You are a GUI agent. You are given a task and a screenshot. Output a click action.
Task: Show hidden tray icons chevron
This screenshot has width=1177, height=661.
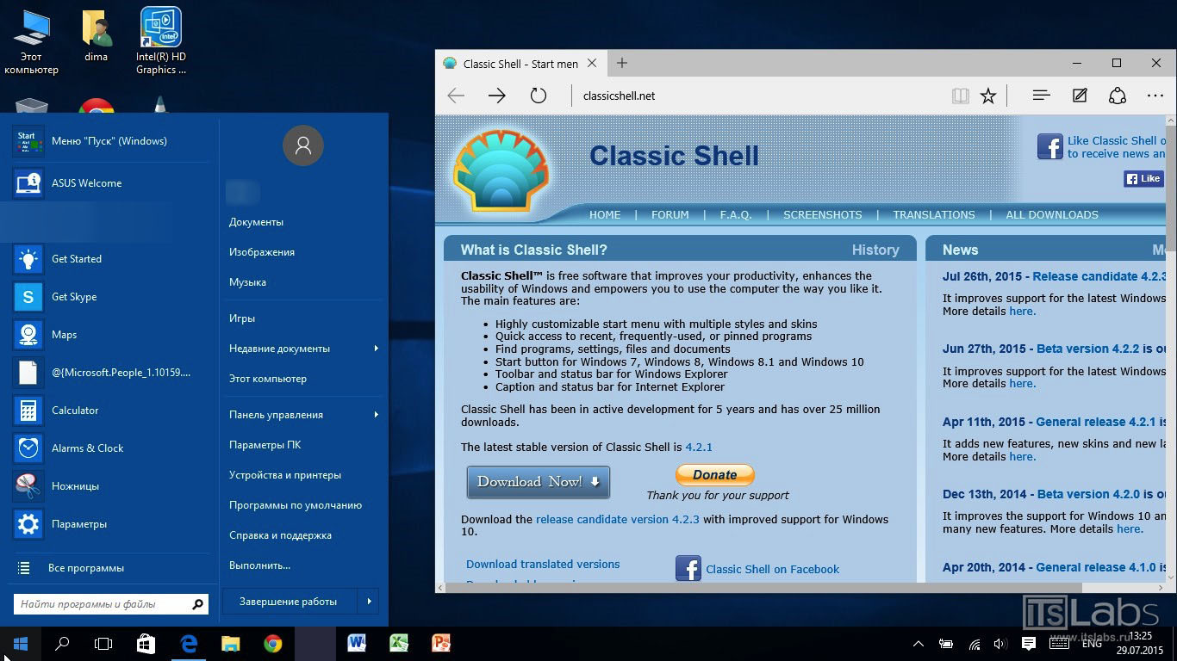coord(919,644)
